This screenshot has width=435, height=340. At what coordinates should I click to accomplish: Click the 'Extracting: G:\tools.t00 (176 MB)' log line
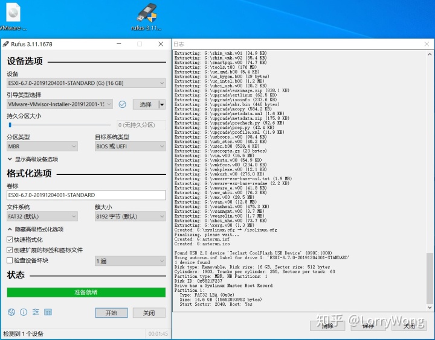click(216, 67)
